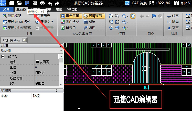
Task: Edit the 图层 value 0
Action: pos(47,67)
